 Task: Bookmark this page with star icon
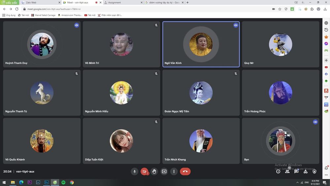coord(280,9)
